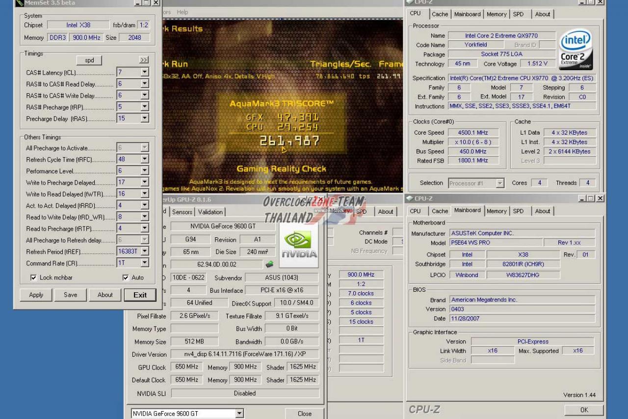Screen dimensions: 628x419
Task: Open the graphics card selector dropdown in GPU-Z
Action: tap(239, 414)
